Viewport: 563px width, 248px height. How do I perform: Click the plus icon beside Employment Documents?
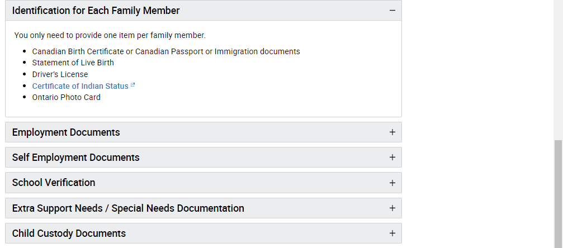392,132
